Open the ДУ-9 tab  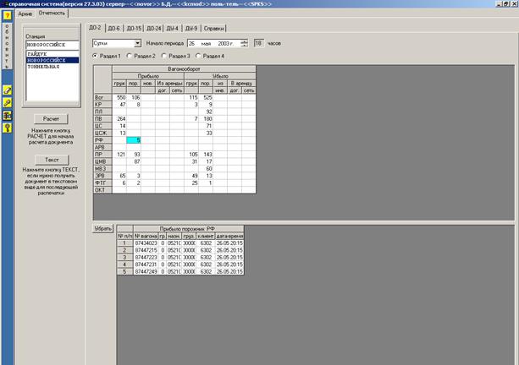pos(191,29)
